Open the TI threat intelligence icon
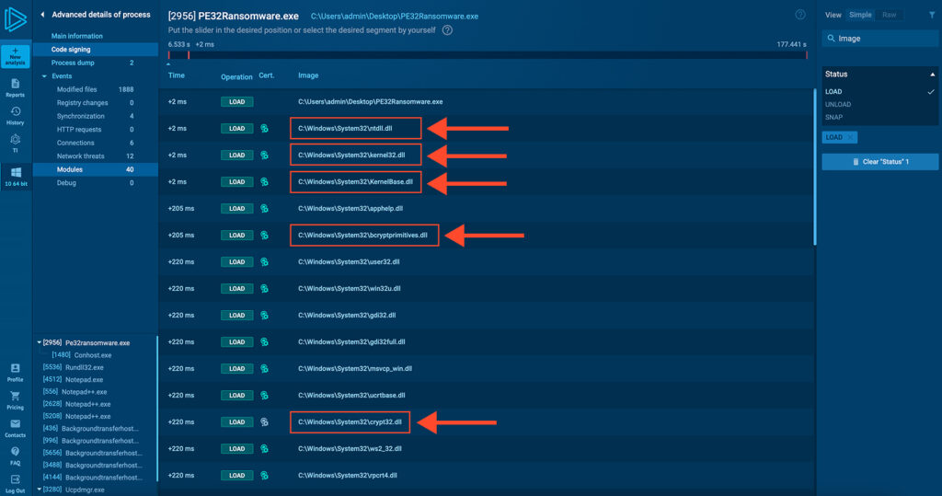This screenshot has width=942, height=496. [15, 143]
